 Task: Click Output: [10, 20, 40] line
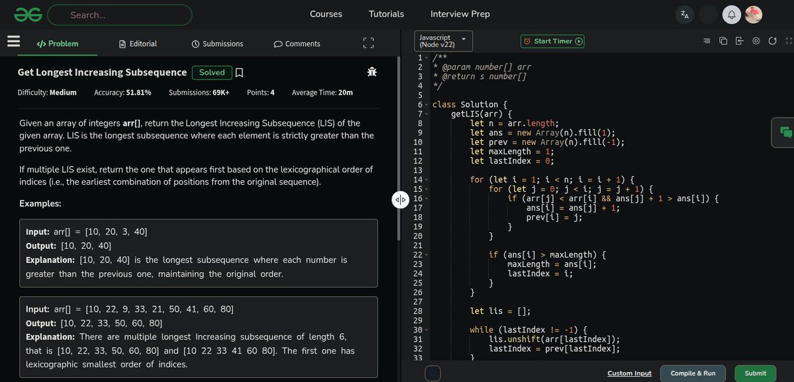[x=69, y=246]
